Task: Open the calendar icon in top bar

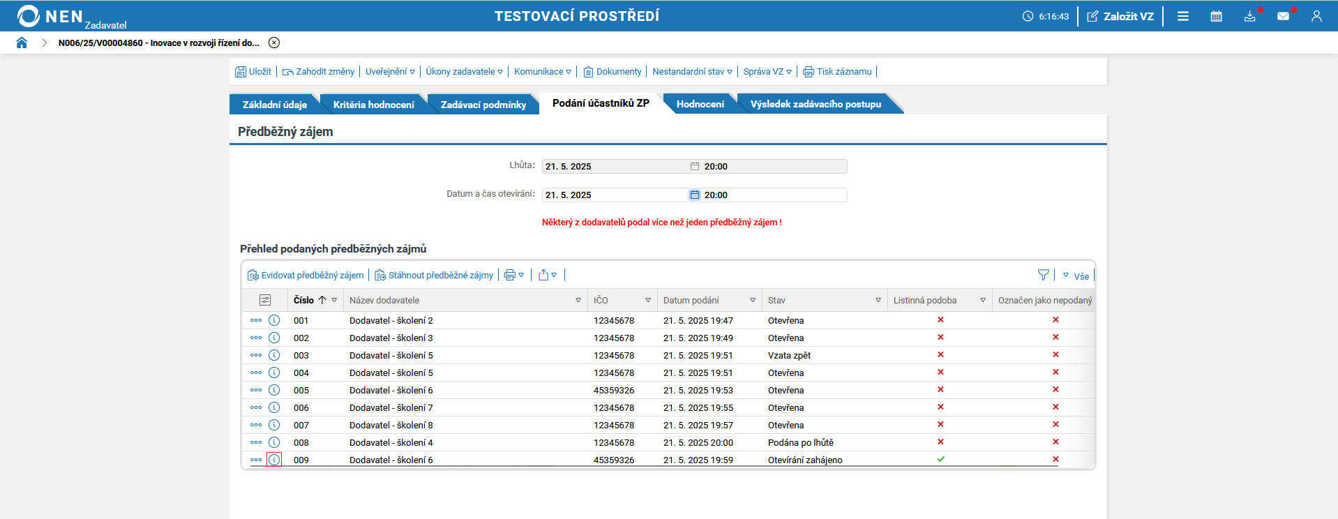Action: tap(1216, 16)
